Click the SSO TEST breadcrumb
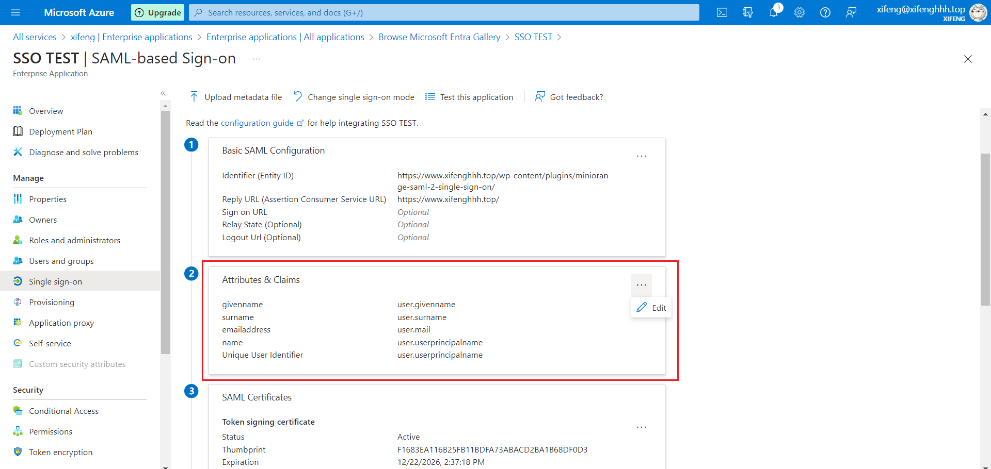 [533, 37]
